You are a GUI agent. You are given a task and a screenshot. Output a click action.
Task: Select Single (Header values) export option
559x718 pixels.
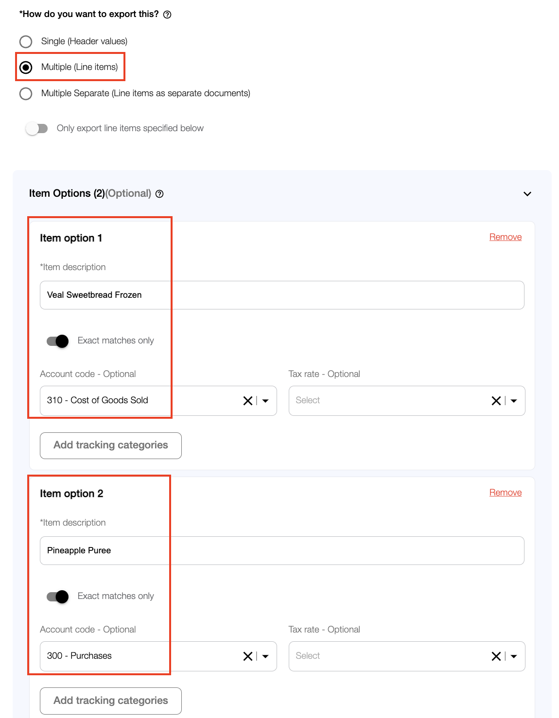point(26,41)
